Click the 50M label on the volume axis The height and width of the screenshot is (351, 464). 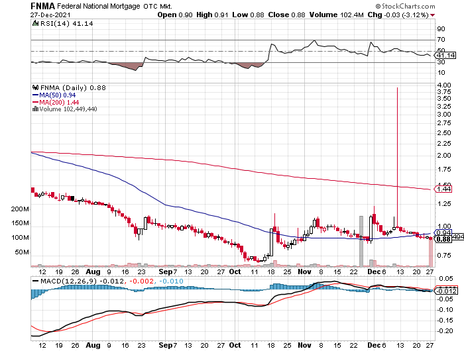[x=22, y=252]
